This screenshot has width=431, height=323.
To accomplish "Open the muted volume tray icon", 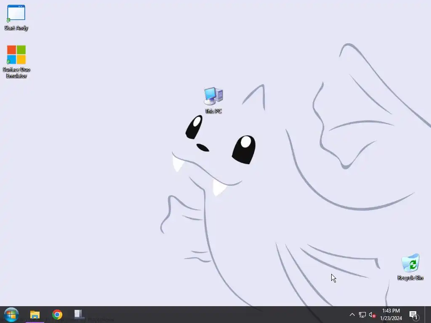I will coord(372,315).
